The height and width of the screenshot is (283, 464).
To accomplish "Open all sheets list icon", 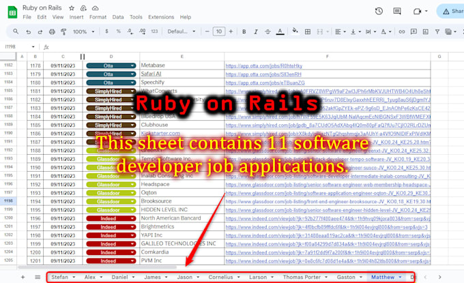I will tap(38, 277).
